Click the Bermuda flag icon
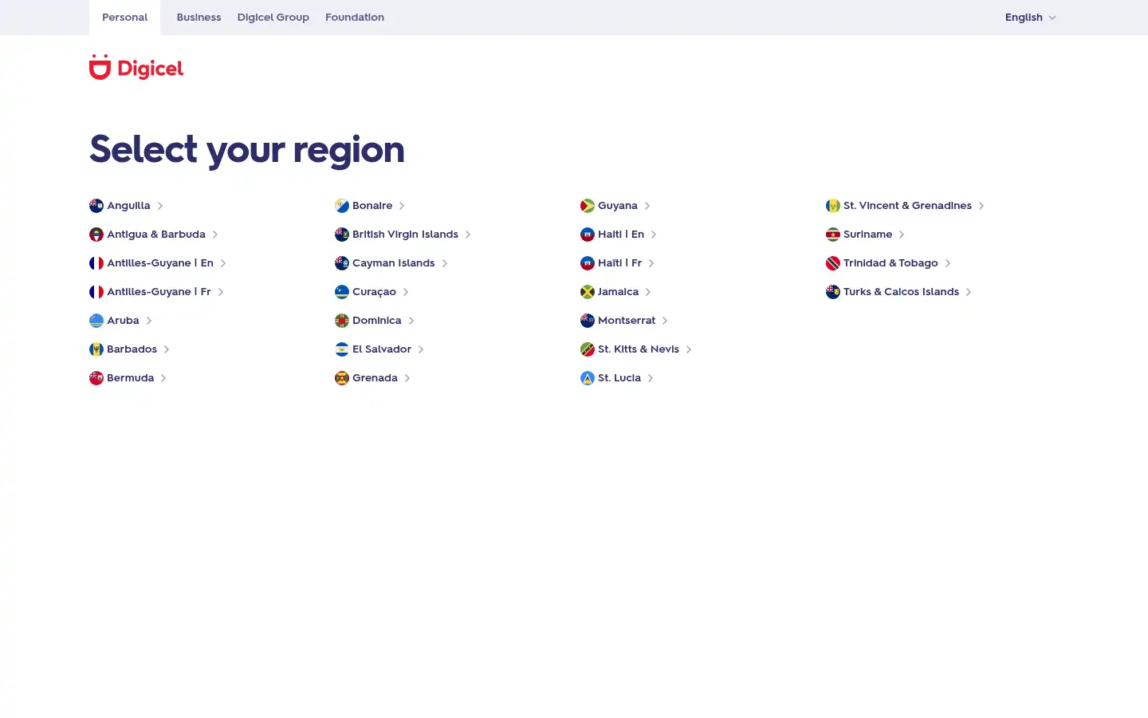Viewport: 1148px width, 718px height. (96, 378)
